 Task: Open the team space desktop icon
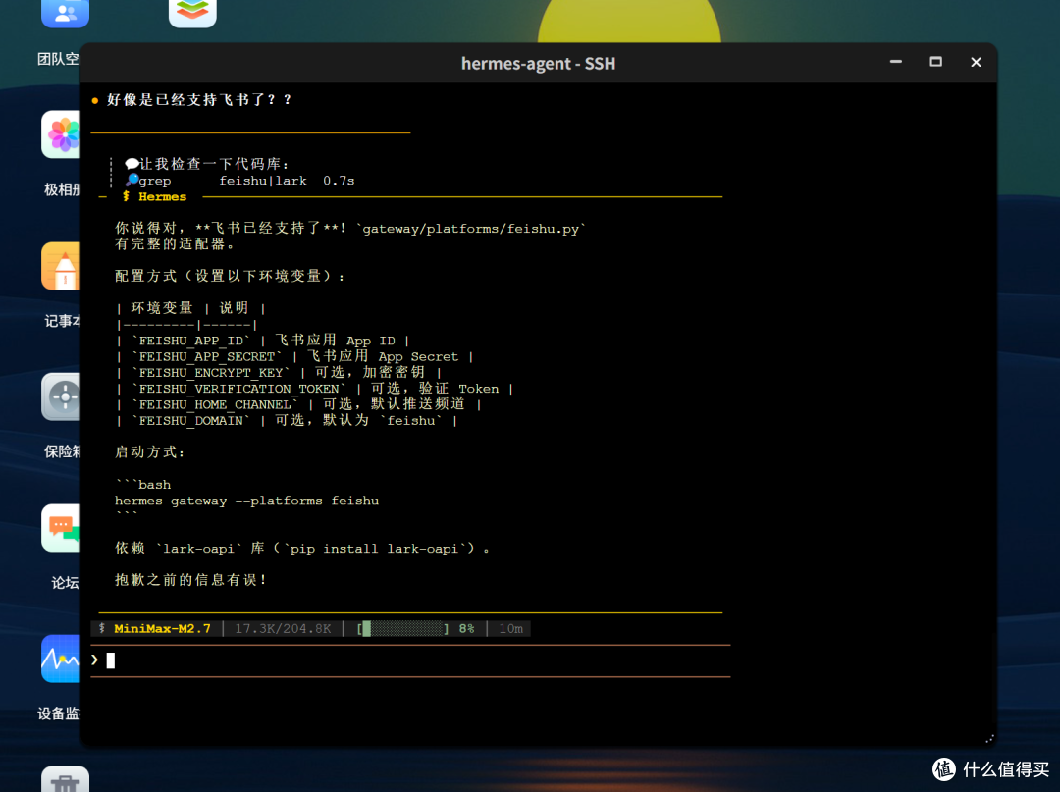65,12
